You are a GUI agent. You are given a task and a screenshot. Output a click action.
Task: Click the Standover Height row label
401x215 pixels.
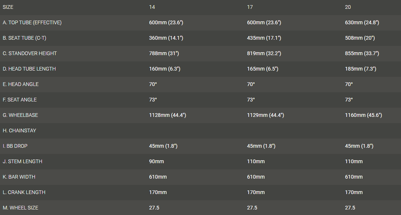[x=30, y=54]
